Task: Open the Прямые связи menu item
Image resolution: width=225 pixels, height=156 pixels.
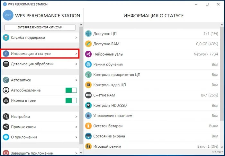Action: (x=40, y=127)
